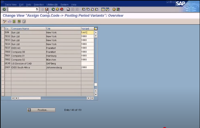
Task: Open the Table View menu
Action: [x=11, y=4]
